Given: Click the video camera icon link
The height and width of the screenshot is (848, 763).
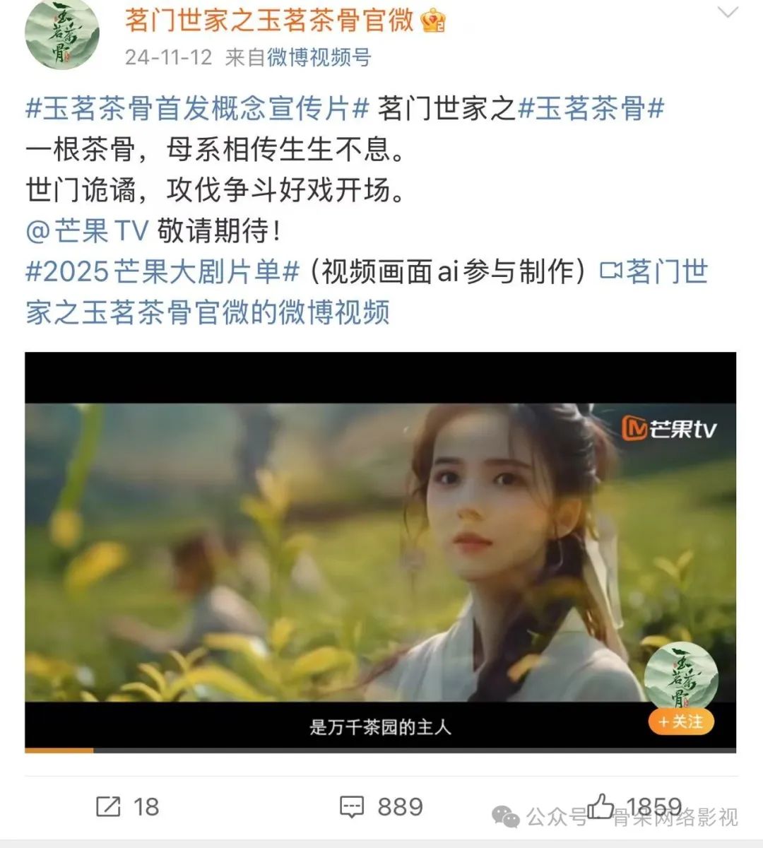Looking at the screenshot, I should tap(610, 271).
